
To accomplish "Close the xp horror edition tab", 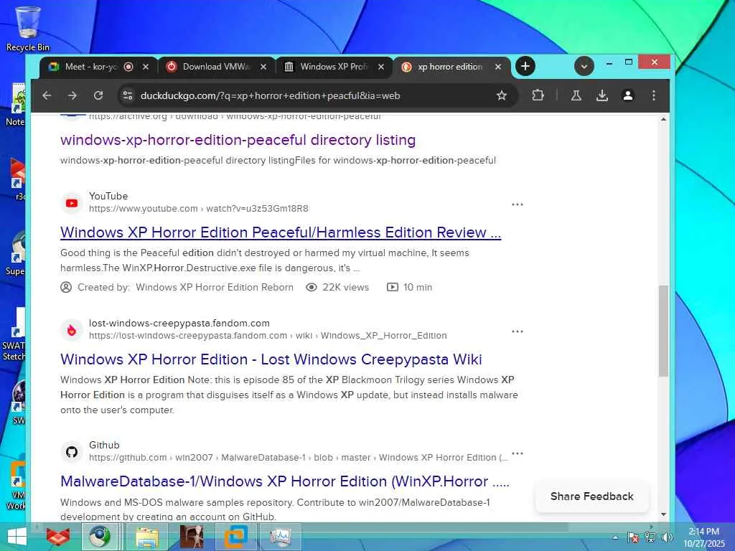I will pos(498,67).
